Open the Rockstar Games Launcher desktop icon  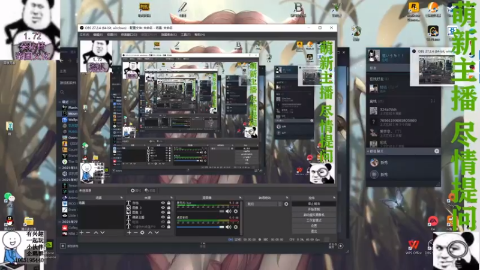[x=413, y=11]
